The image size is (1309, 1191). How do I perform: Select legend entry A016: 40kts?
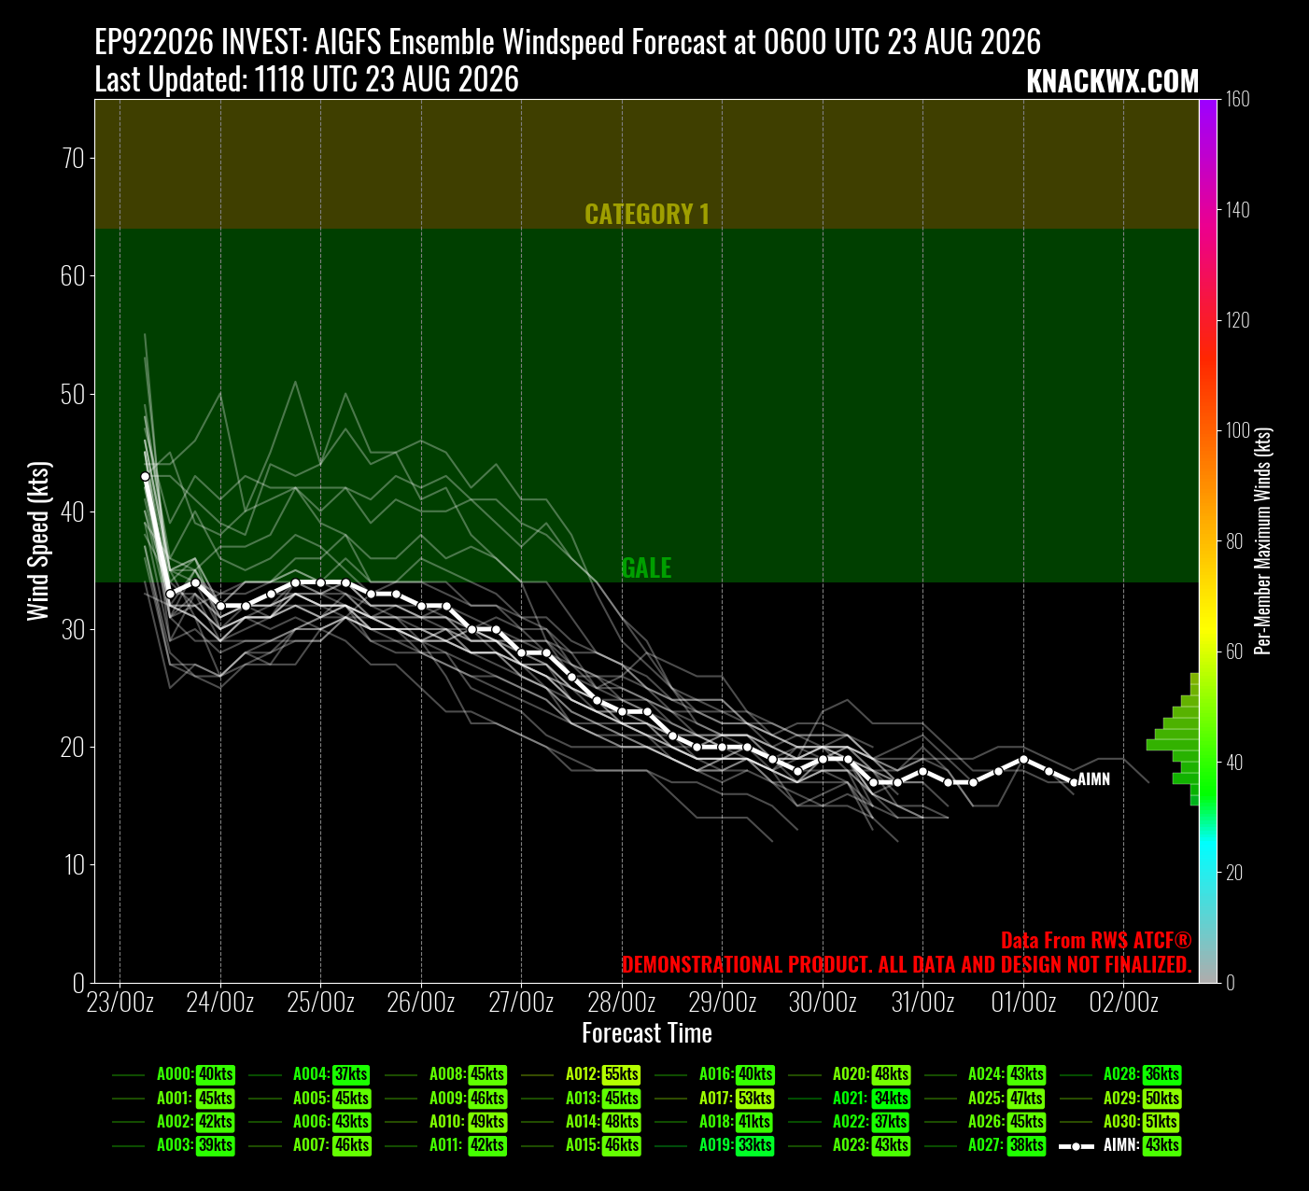click(716, 1075)
